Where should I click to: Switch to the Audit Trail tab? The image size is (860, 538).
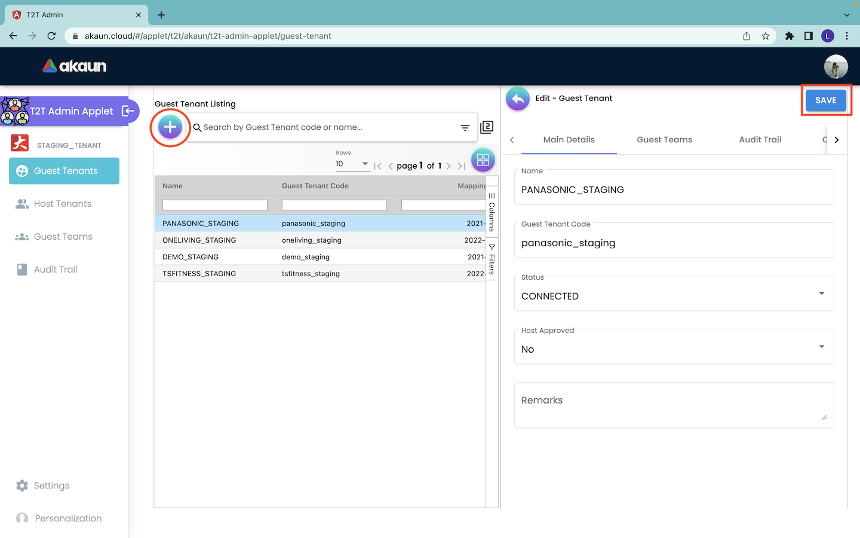760,140
